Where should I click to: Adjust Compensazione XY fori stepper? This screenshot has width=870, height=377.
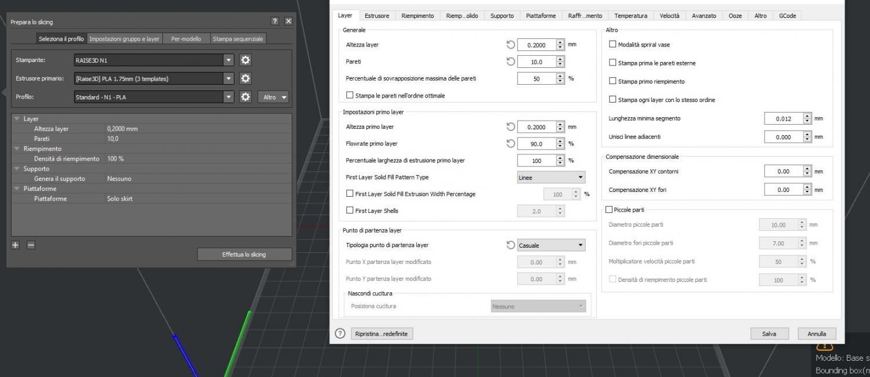[x=807, y=190]
